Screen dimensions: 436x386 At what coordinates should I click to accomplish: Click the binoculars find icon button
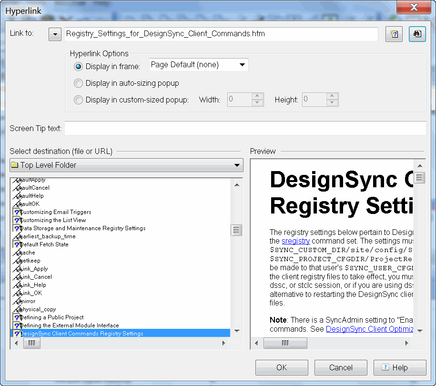pos(417,34)
